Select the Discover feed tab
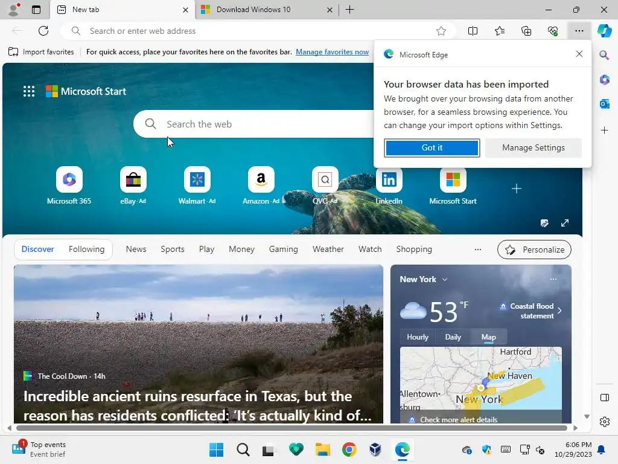Screen dimensions: 618x464 click(38, 249)
